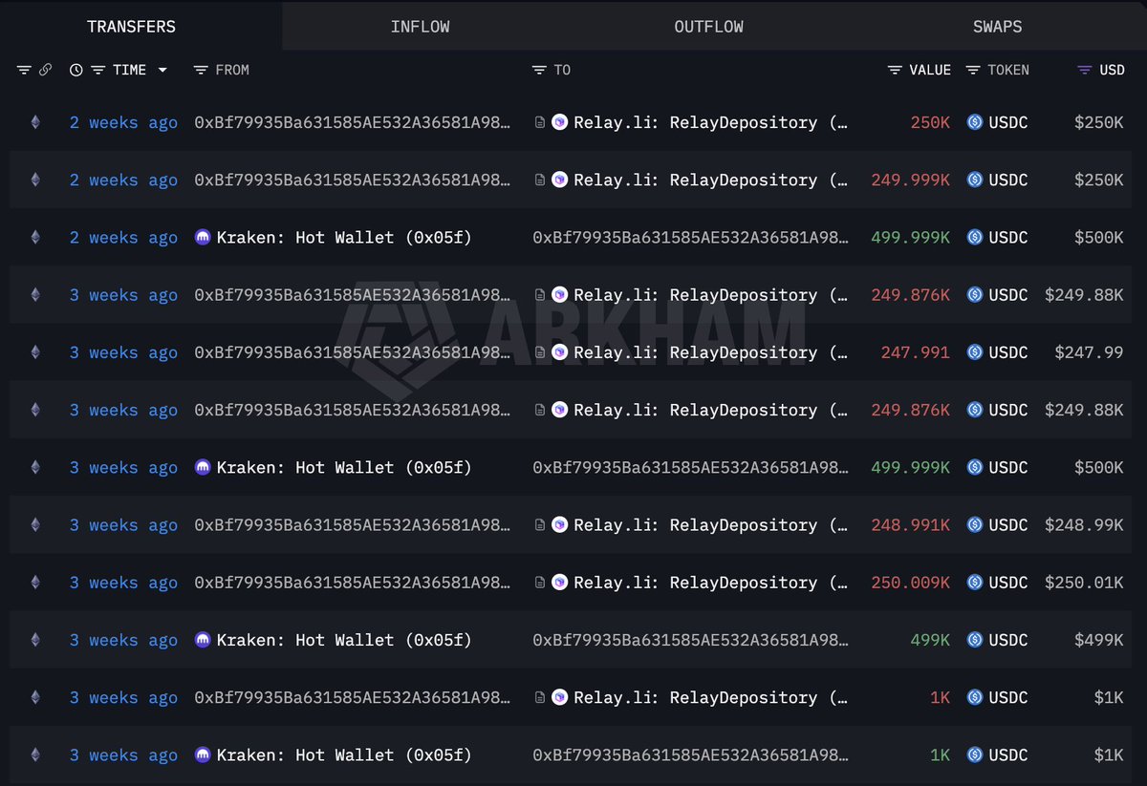Click the clock icon next to TIME
The height and width of the screenshot is (786, 1147).
(75, 69)
